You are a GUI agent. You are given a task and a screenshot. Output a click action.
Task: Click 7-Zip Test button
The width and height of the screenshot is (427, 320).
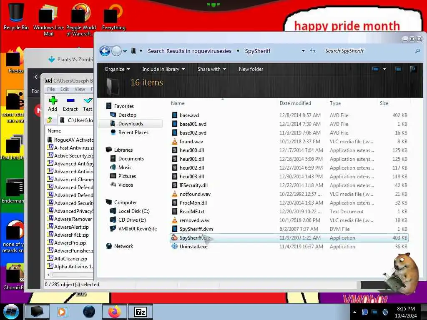(x=88, y=104)
